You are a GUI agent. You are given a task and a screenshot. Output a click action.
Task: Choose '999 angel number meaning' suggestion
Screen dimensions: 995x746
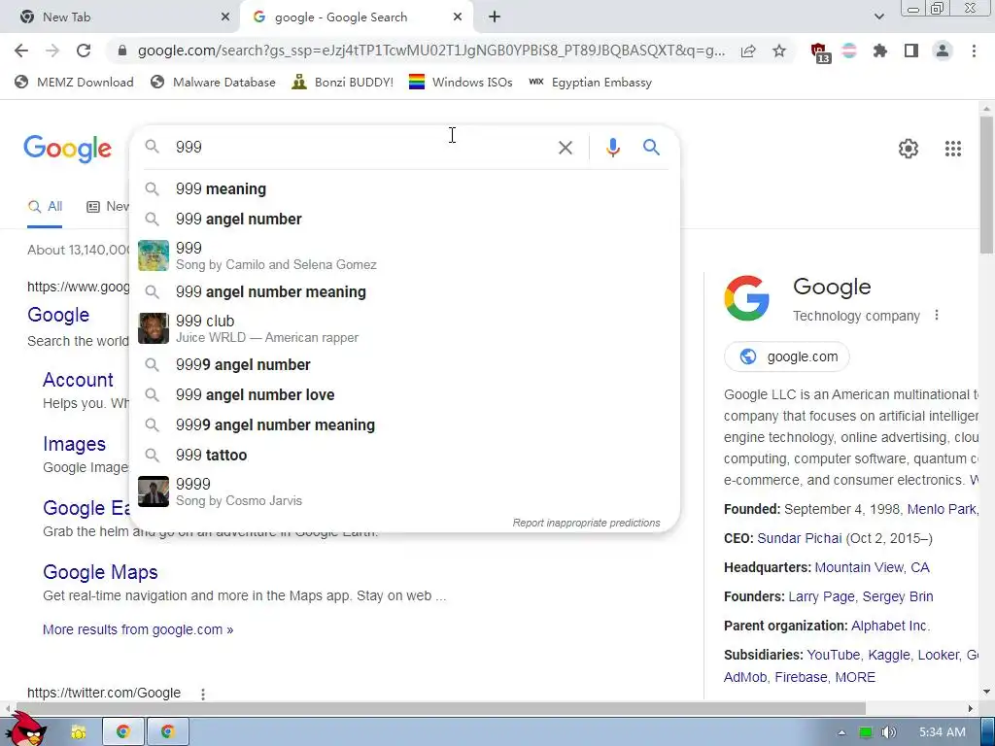click(x=405, y=291)
